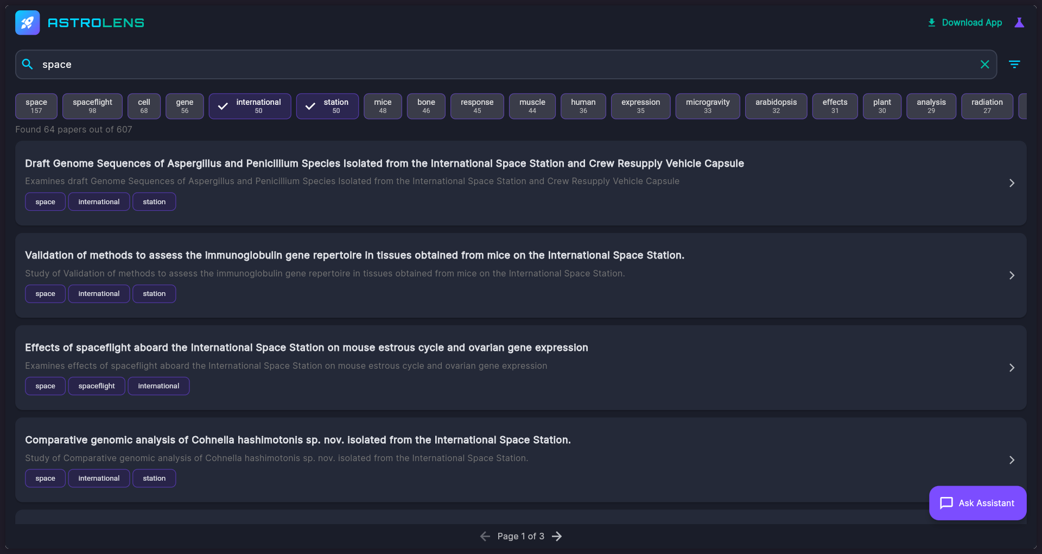1042x554 pixels.
Task: Click the station tag on Cohnella paper
Action: point(154,479)
